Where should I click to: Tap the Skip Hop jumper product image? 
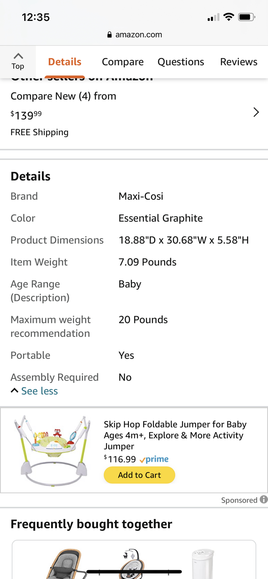(x=52, y=450)
